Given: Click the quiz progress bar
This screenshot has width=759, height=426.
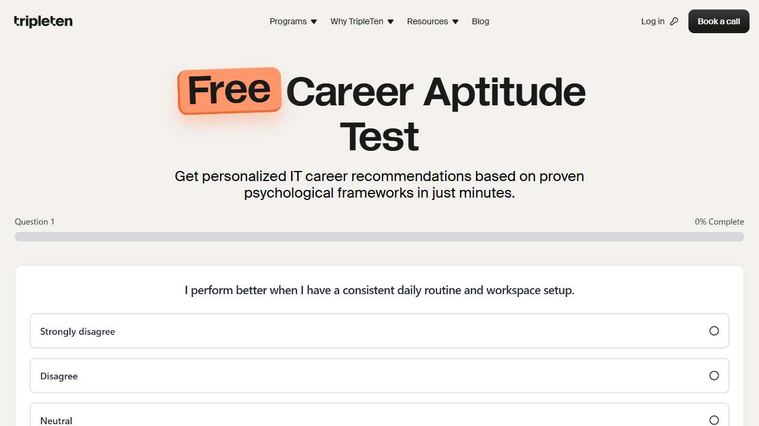Looking at the screenshot, I should coord(379,236).
